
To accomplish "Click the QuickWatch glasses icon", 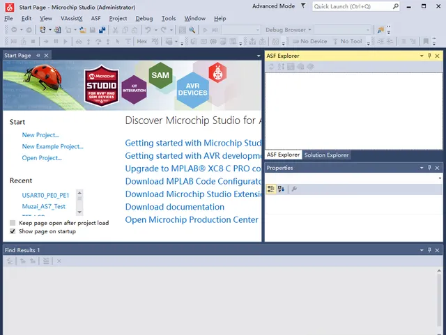I will [79, 42].
